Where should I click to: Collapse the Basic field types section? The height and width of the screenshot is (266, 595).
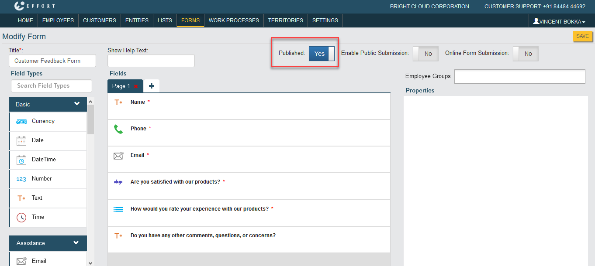pyautogui.click(x=77, y=104)
